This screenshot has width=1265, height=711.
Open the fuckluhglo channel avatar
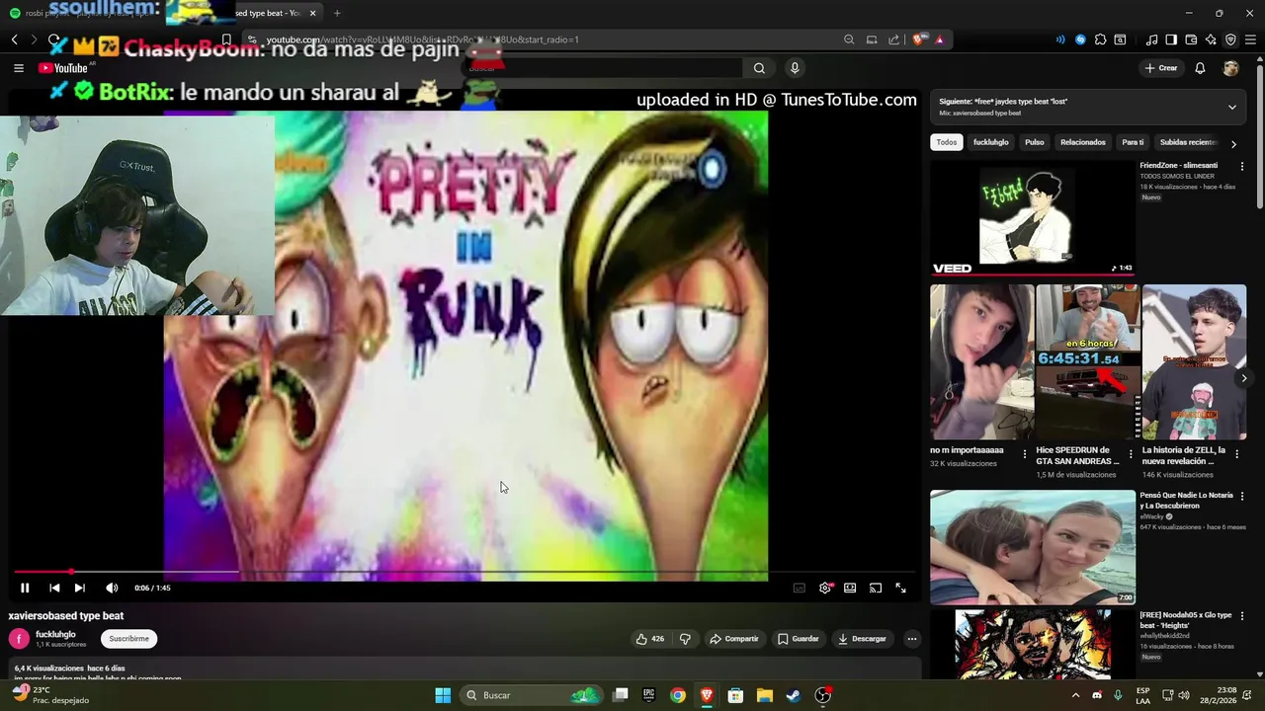pos(19,639)
